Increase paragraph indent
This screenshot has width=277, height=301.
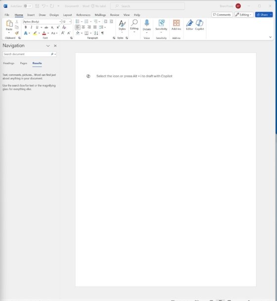(x=111, y=22)
